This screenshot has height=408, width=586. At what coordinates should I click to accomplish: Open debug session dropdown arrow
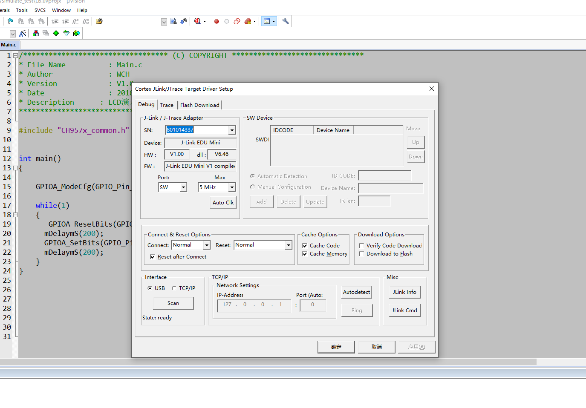point(205,21)
